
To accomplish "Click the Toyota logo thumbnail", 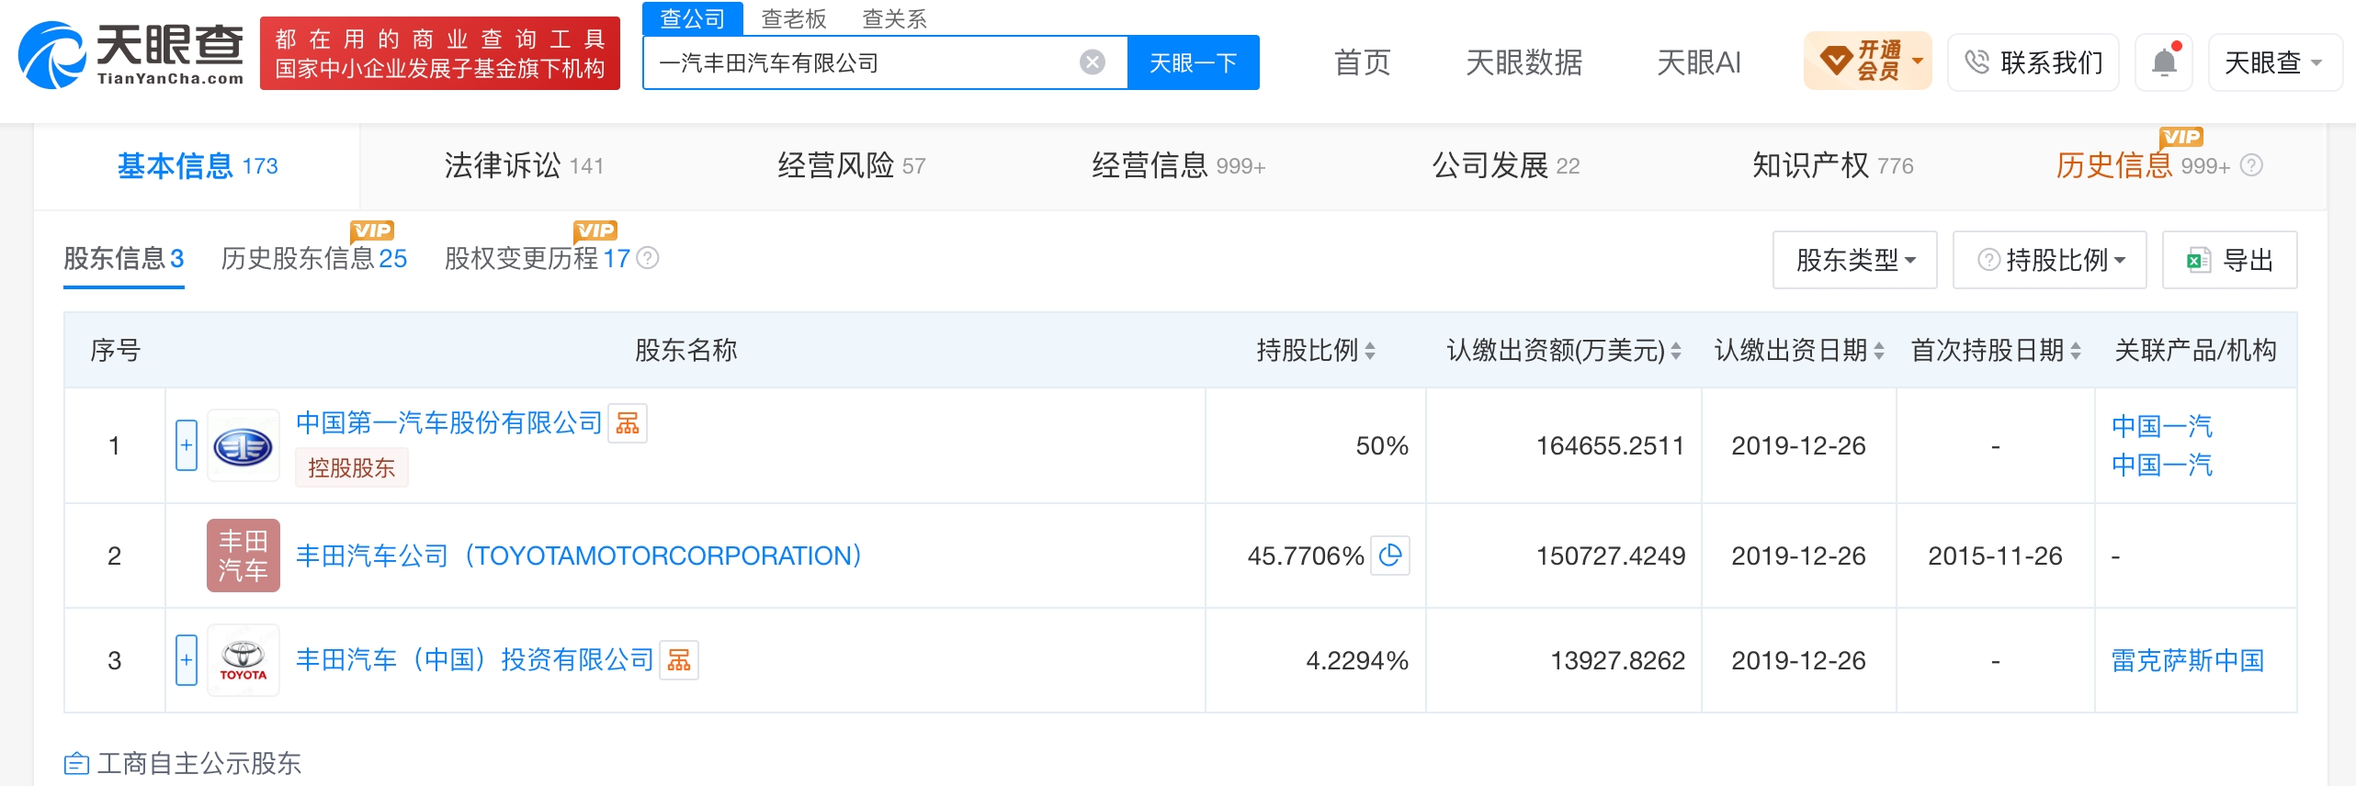I will (x=243, y=660).
